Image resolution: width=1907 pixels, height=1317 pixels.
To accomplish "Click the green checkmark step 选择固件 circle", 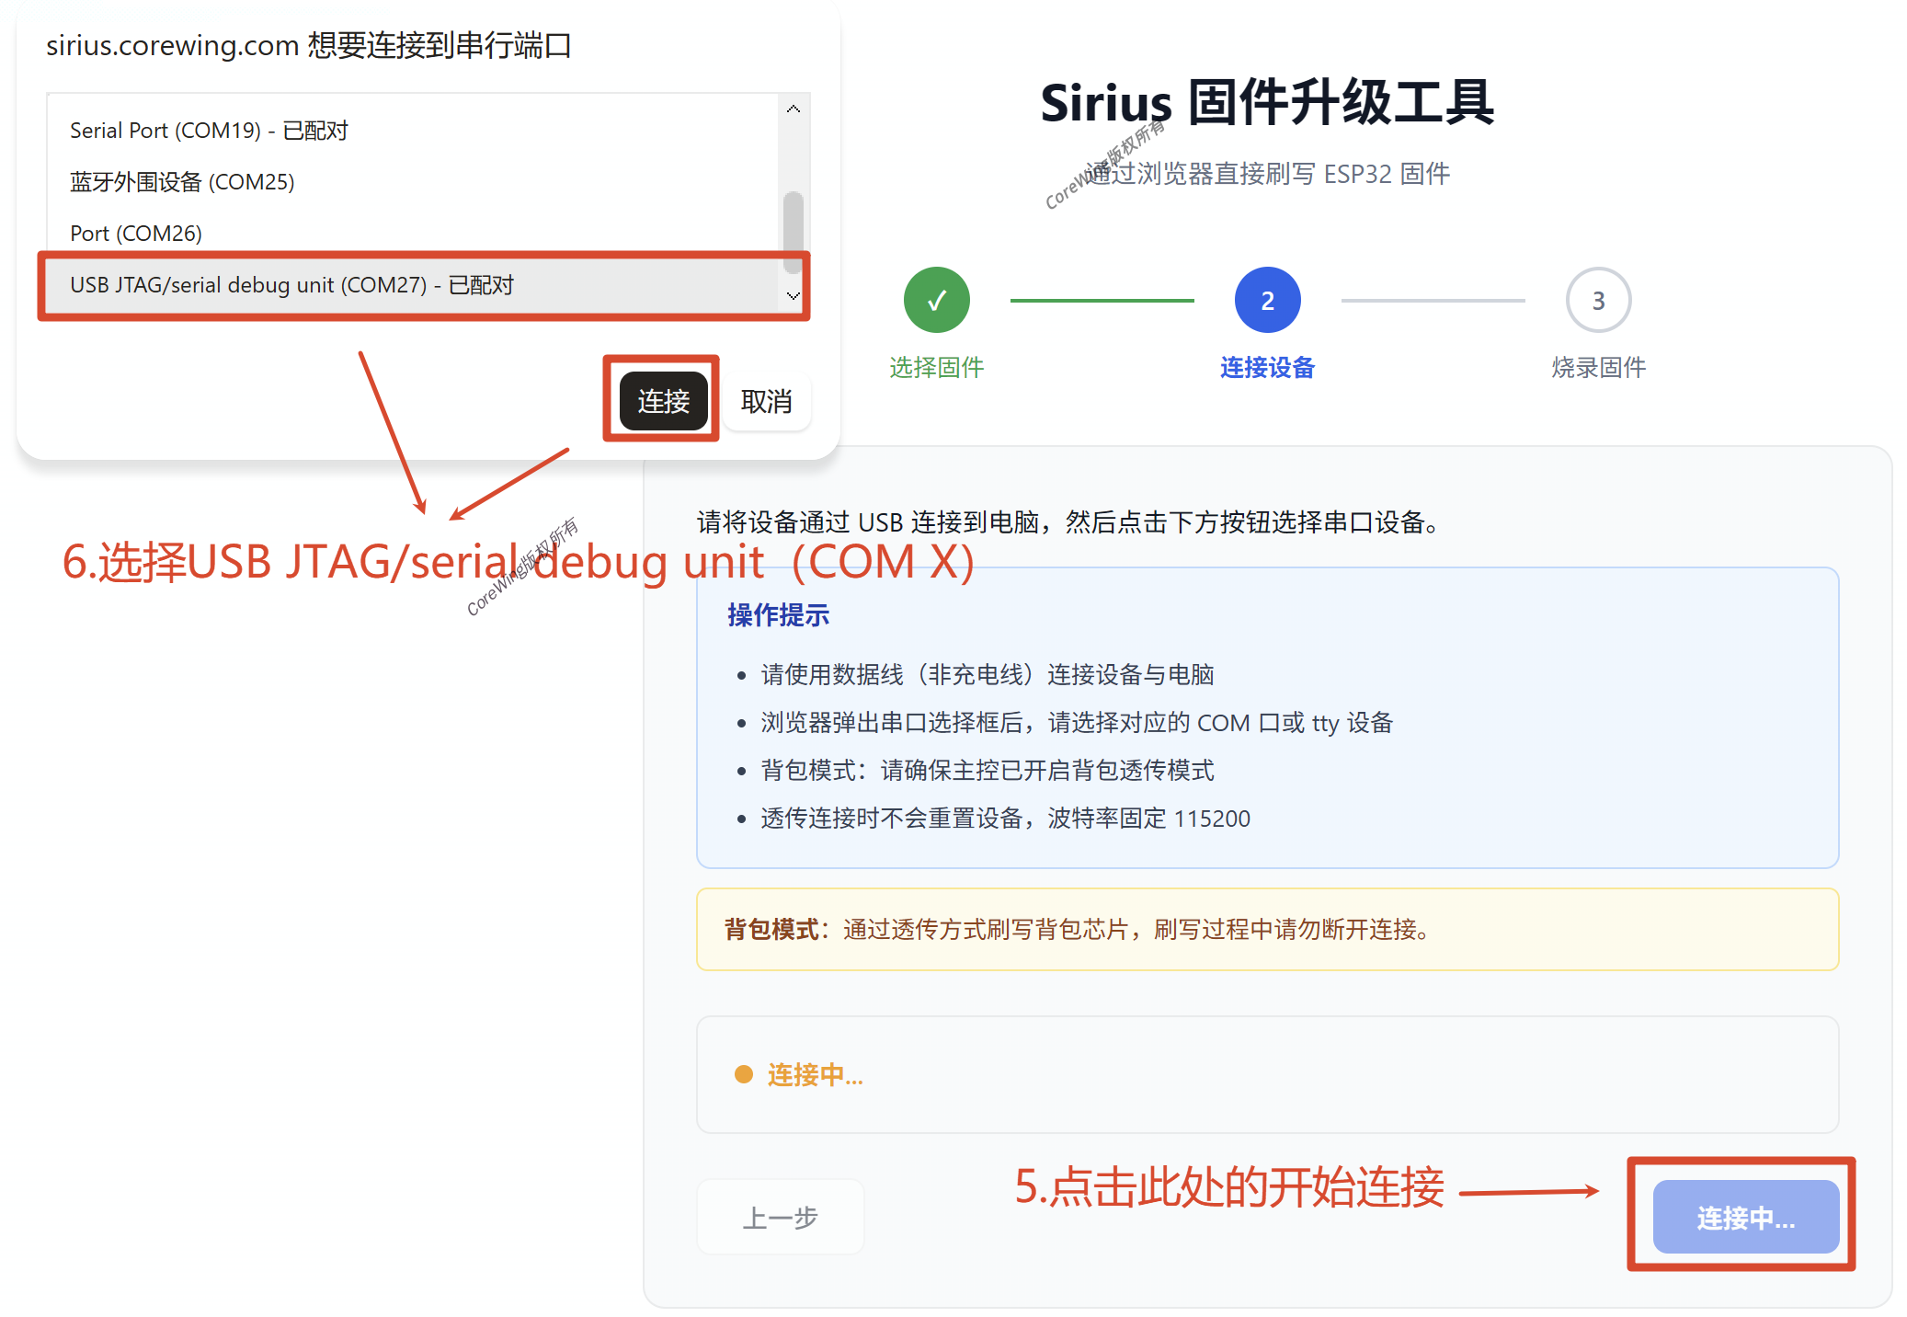I will tap(936, 300).
